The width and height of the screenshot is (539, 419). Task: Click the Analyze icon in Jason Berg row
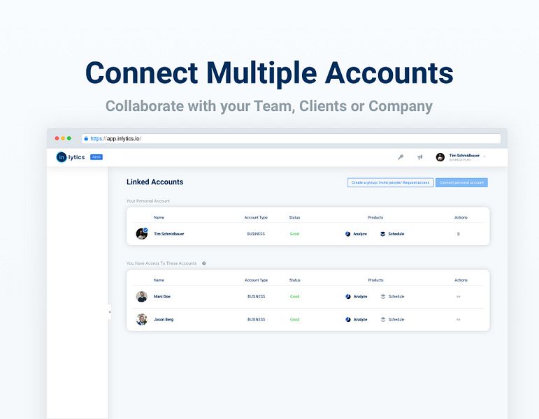pyautogui.click(x=348, y=319)
